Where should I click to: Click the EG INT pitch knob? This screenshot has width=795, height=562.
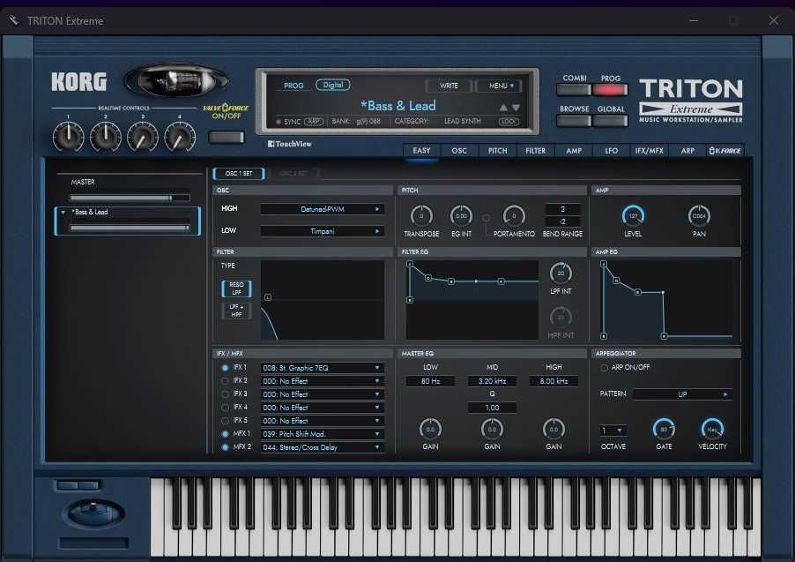coord(461,216)
